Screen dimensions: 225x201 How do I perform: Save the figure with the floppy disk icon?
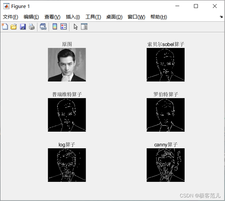23,27
